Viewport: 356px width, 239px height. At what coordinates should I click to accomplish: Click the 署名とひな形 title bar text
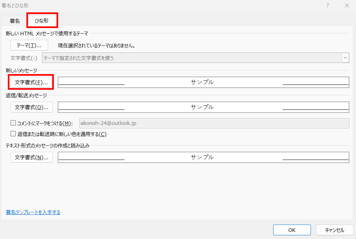pos(15,5)
